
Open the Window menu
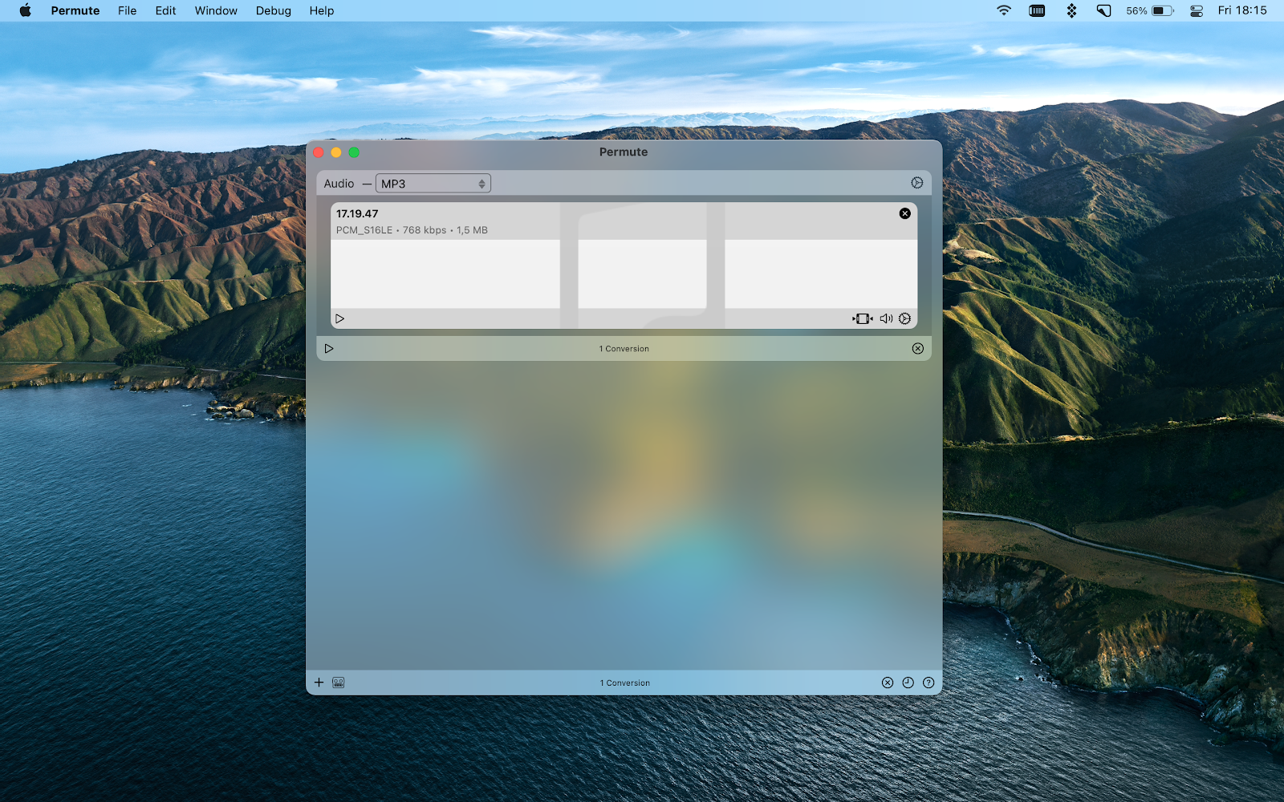pyautogui.click(x=216, y=10)
